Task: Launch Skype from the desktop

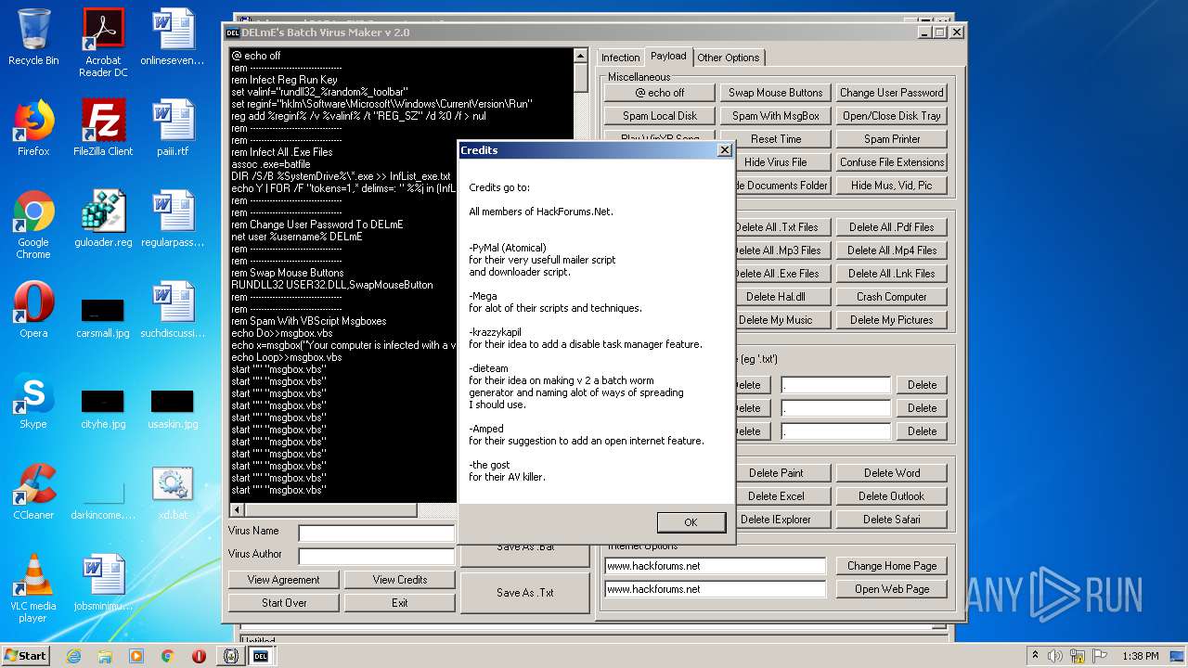Action: point(33,401)
